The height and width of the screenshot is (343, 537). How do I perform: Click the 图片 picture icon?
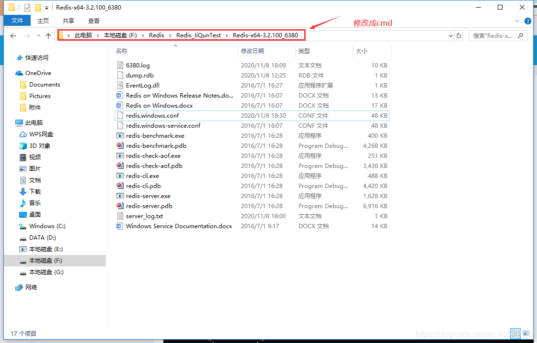pyautogui.click(x=23, y=169)
